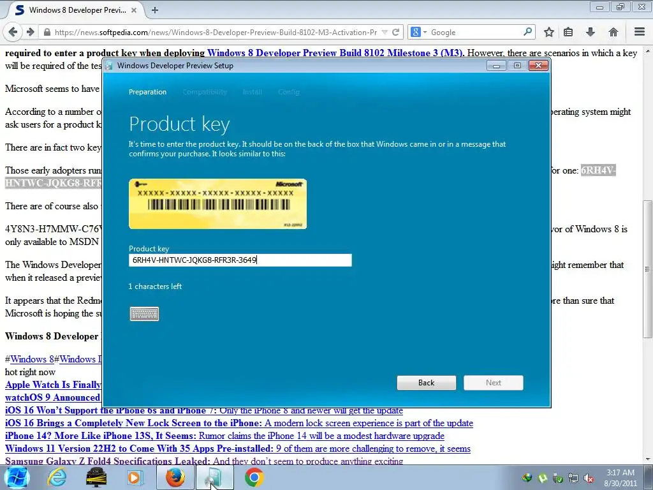This screenshot has width=653, height=490.
Task: Launch Internet Explorer from taskbar
Action: coord(56,477)
